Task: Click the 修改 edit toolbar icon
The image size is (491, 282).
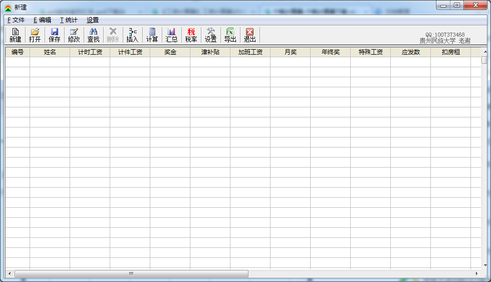Action: click(x=74, y=35)
